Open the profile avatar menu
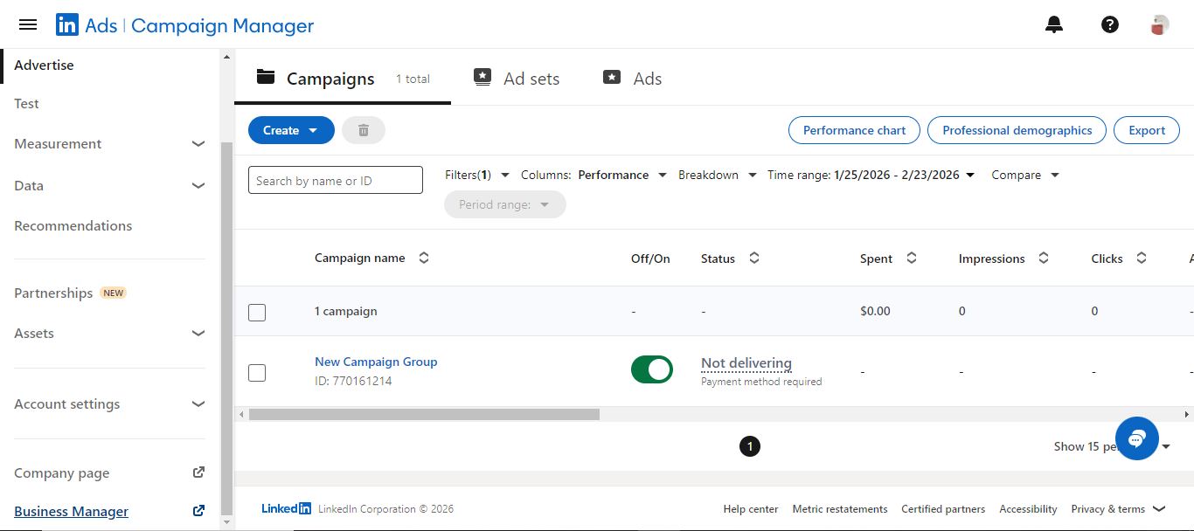This screenshot has width=1194, height=531. point(1159,24)
